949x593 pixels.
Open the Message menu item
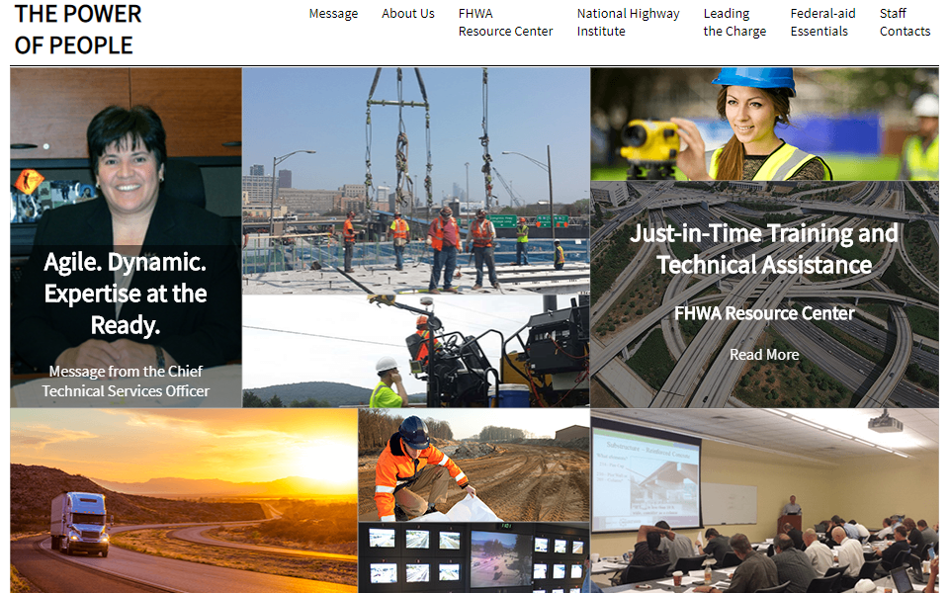coord(333,13)
